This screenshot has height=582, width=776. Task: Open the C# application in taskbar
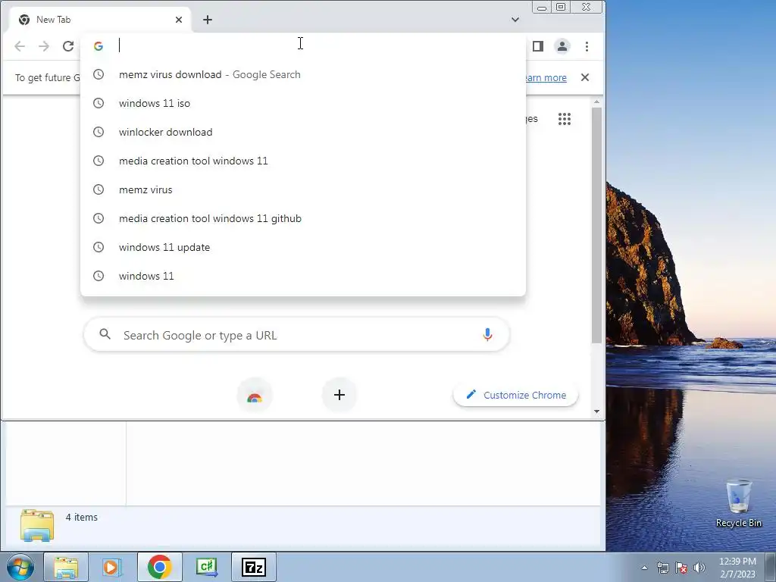(x=206, y=567)
